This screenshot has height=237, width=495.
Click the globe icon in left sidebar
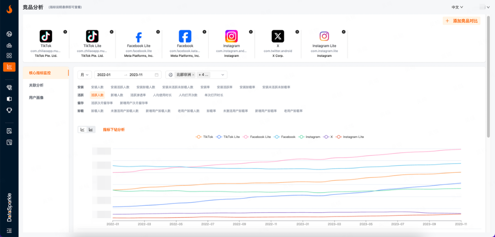[9, 34]
